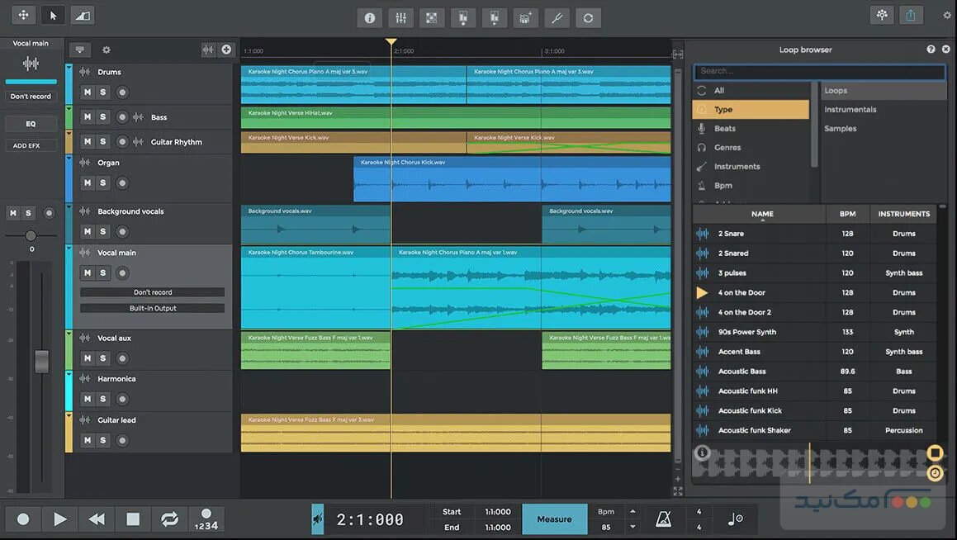Open the mixer panel from the top toolbar
957x540 pixels.
coord(400,17)
